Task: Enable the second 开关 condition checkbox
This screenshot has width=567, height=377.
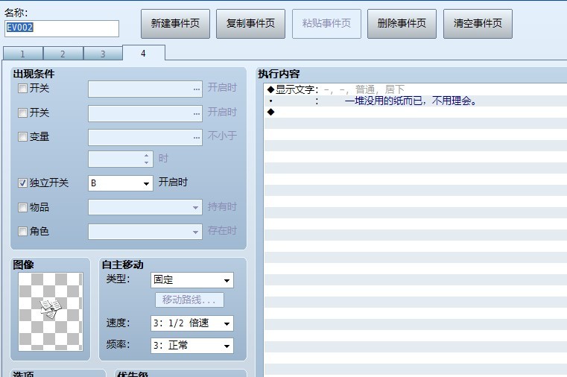Action: [x=23, y=113]
